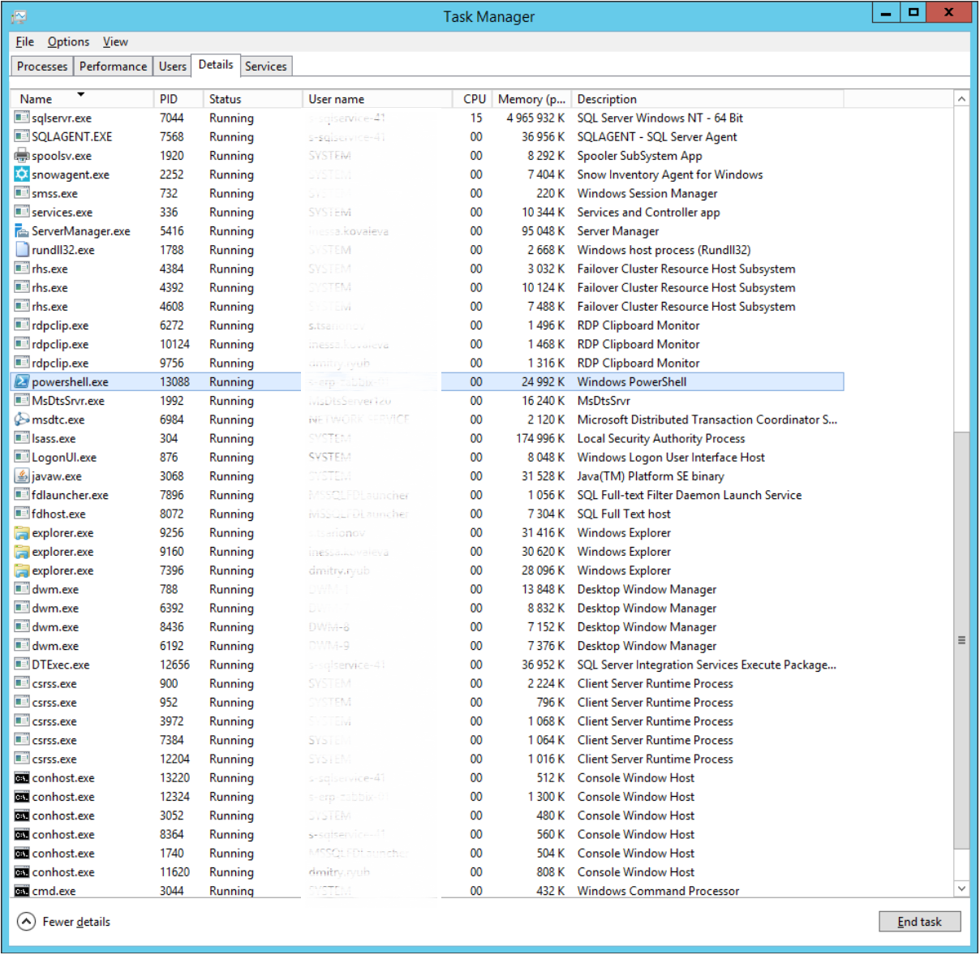The image size is (980, 955).
Task: Click the Memory column header
Action: 531,98
